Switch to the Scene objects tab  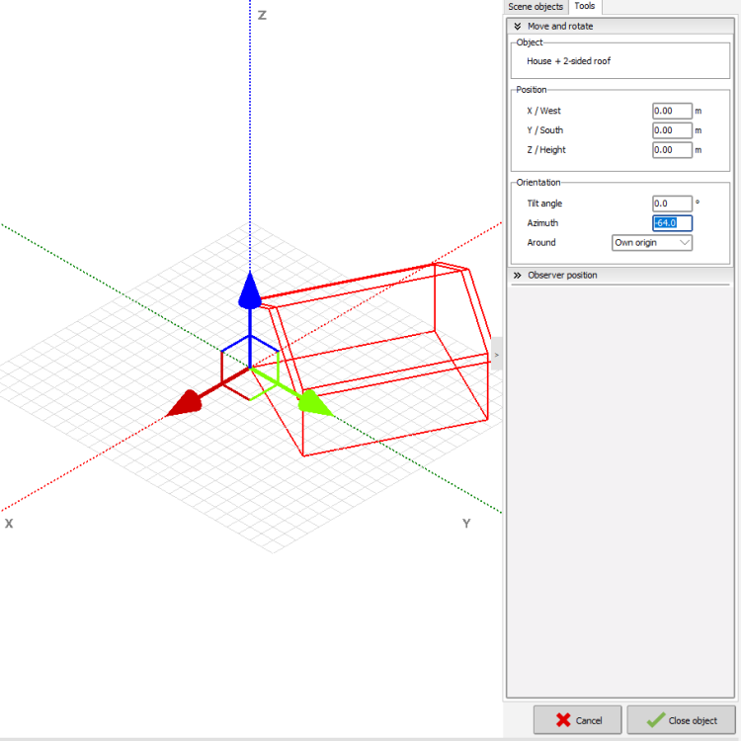click(x=535, y=7)
